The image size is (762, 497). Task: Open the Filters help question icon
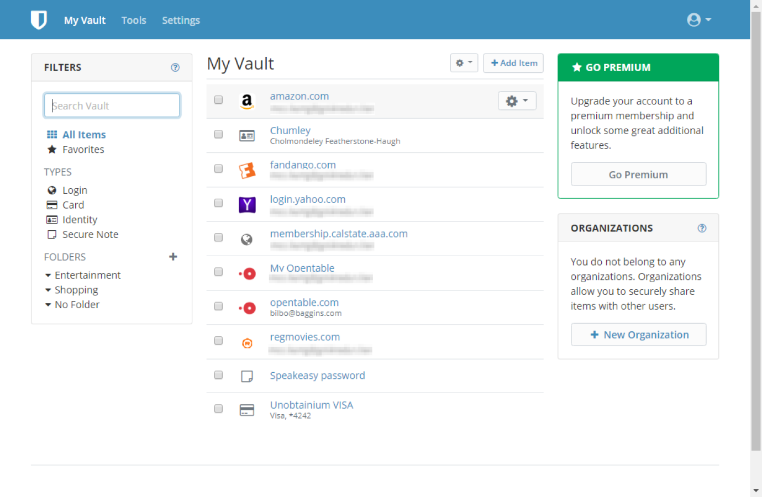pyautogui.click(x=175, y=67)
